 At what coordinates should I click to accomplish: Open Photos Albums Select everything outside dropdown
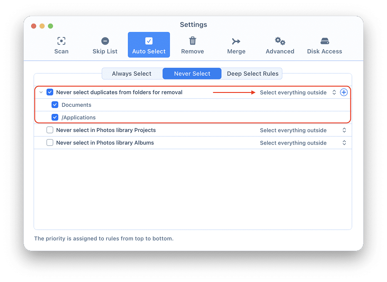pos(303,143)
